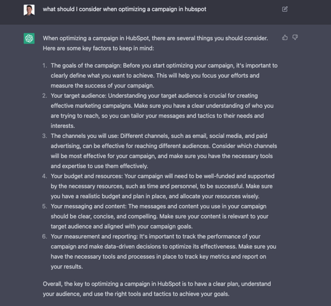Click list item 2 'Your target audience'
This screenshot has width=331, height=306.
tap(162, 111)
